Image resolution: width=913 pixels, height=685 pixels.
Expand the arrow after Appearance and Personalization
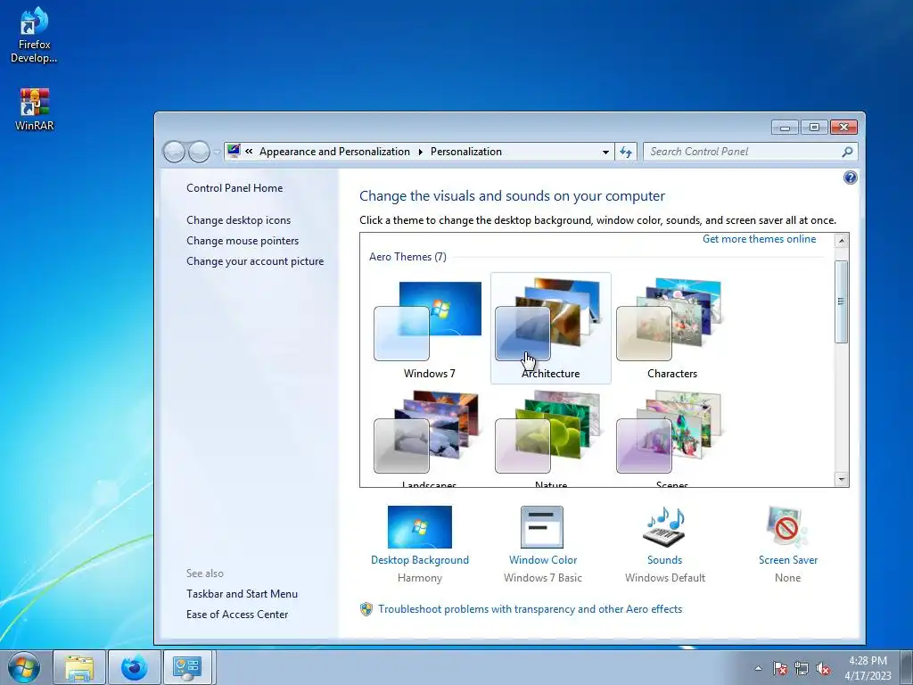pyautogui.click(x=421, y=152)
